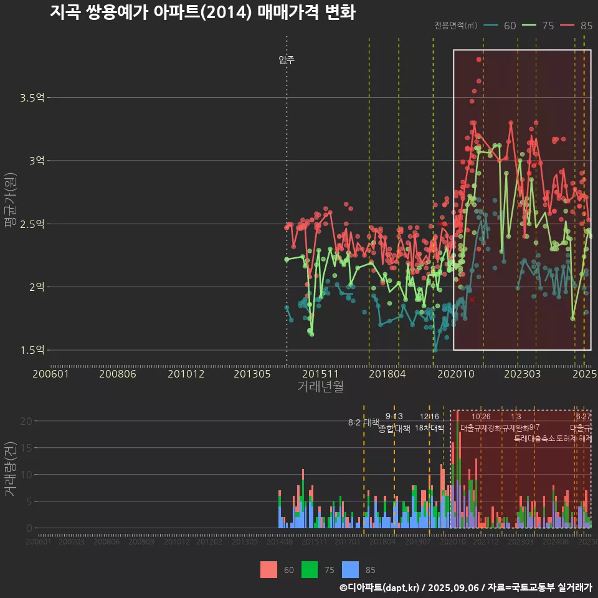Click the price chart's '200601' x-axis label
598x598 pixels.
50,374
